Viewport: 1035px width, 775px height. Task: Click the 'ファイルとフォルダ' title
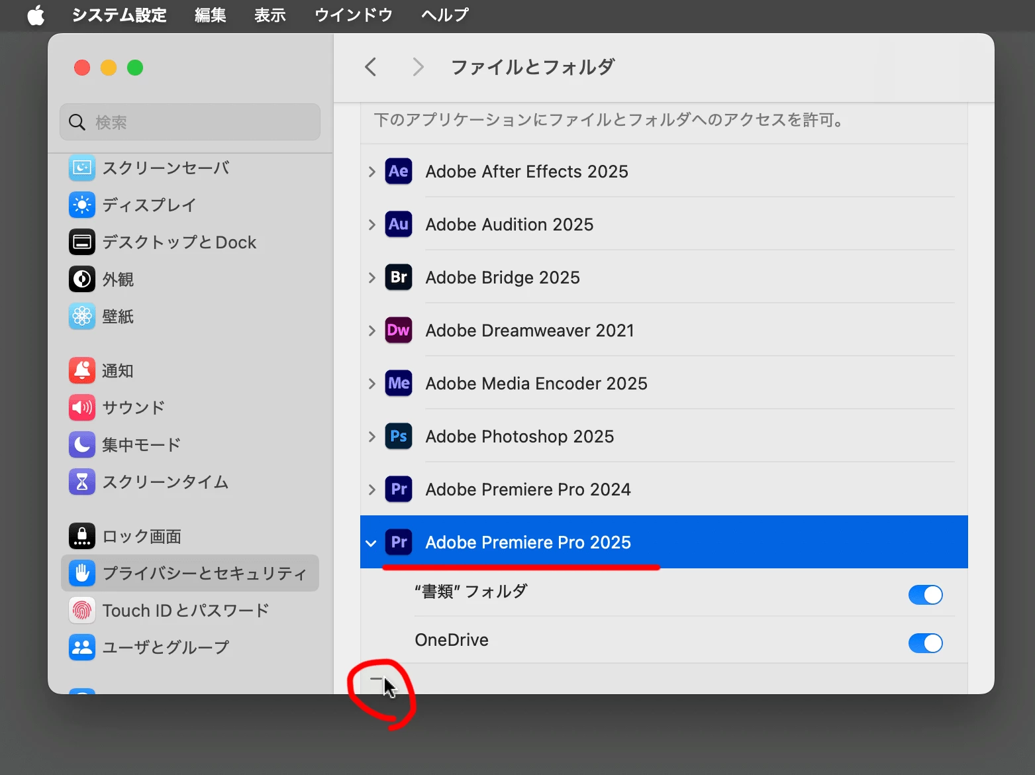(x=533, y=67)
